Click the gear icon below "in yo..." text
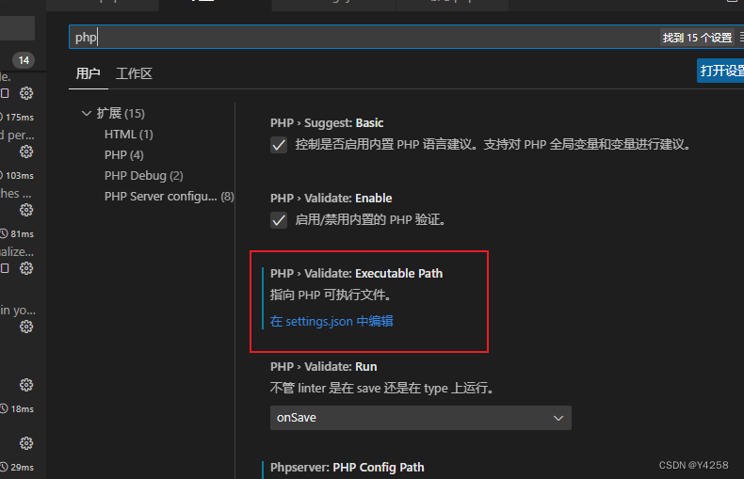 (x=26, y=327)
